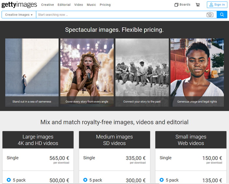Screen dimensions: 229x184
Task: Click the Getty Images logo
Action: click(x=20, y=5)
